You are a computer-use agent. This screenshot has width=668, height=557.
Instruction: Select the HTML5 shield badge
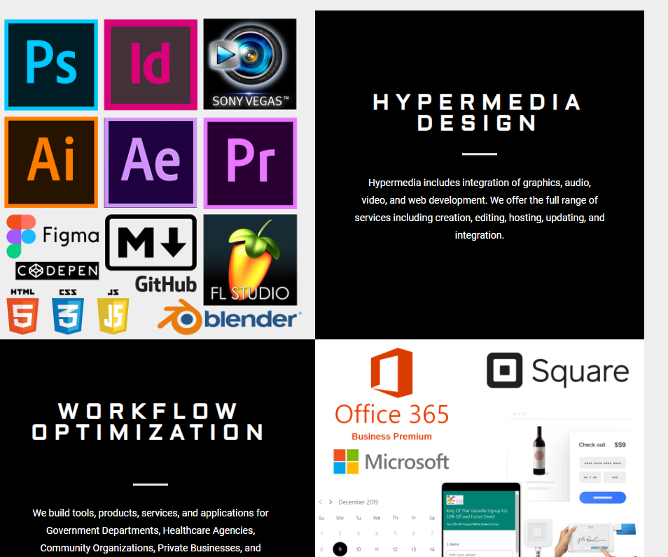[x=22, y=314]
